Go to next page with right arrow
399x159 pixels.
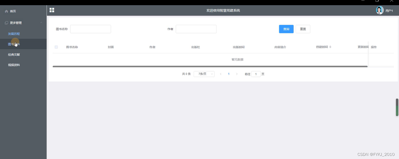click(237, 74)
